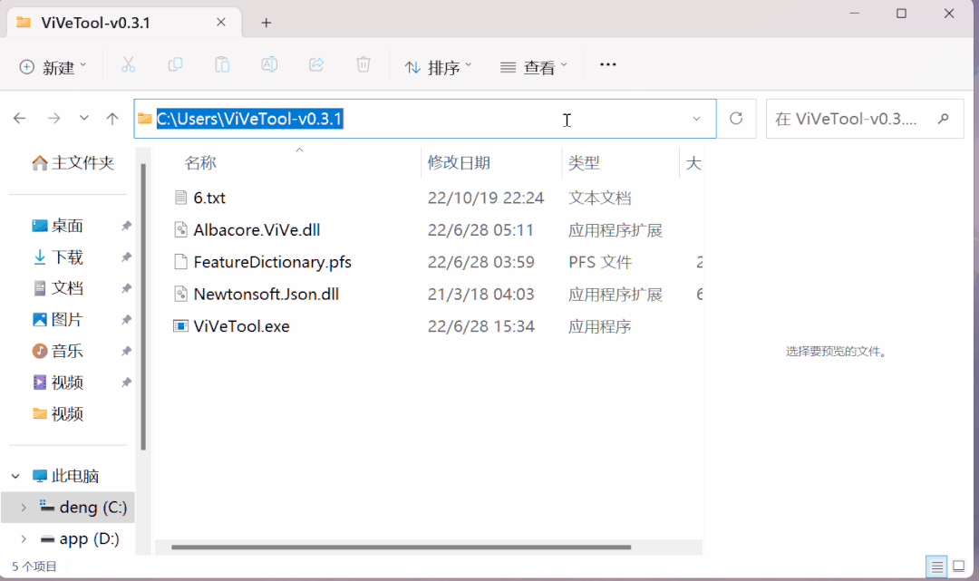The width and height of the screenshot is (979, 581).
Task: Unpin 下载 using its pin icon
Action: click(126, 257)
